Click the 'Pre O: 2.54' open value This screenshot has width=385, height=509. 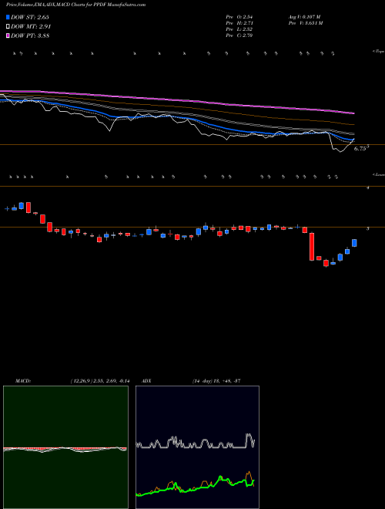(239, 17)
